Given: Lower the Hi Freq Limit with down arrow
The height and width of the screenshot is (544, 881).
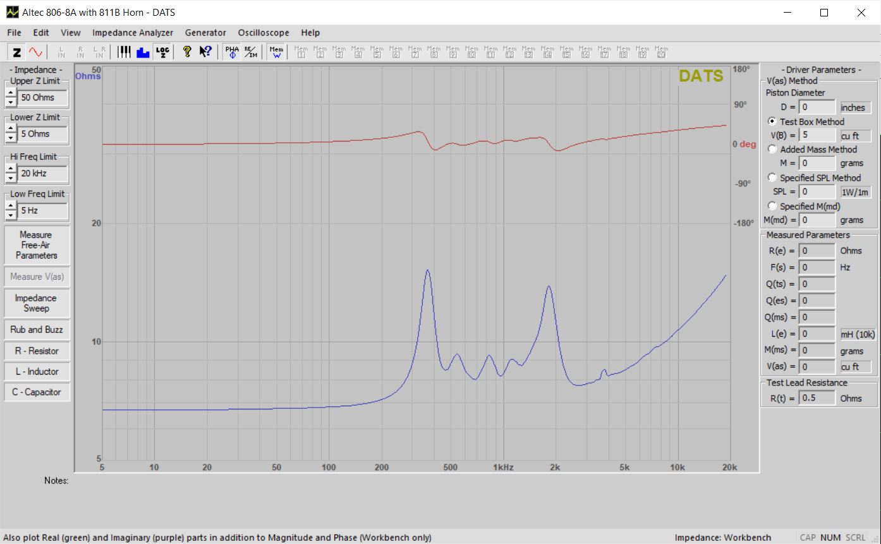Looking at the screenshot, I should [11, 178].
